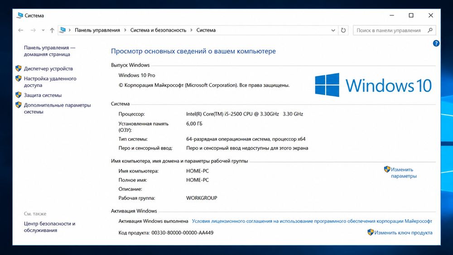Screen dimensions: 453x255
Task: Select the Система breadcrumb segment
Action: coord(206,30)
